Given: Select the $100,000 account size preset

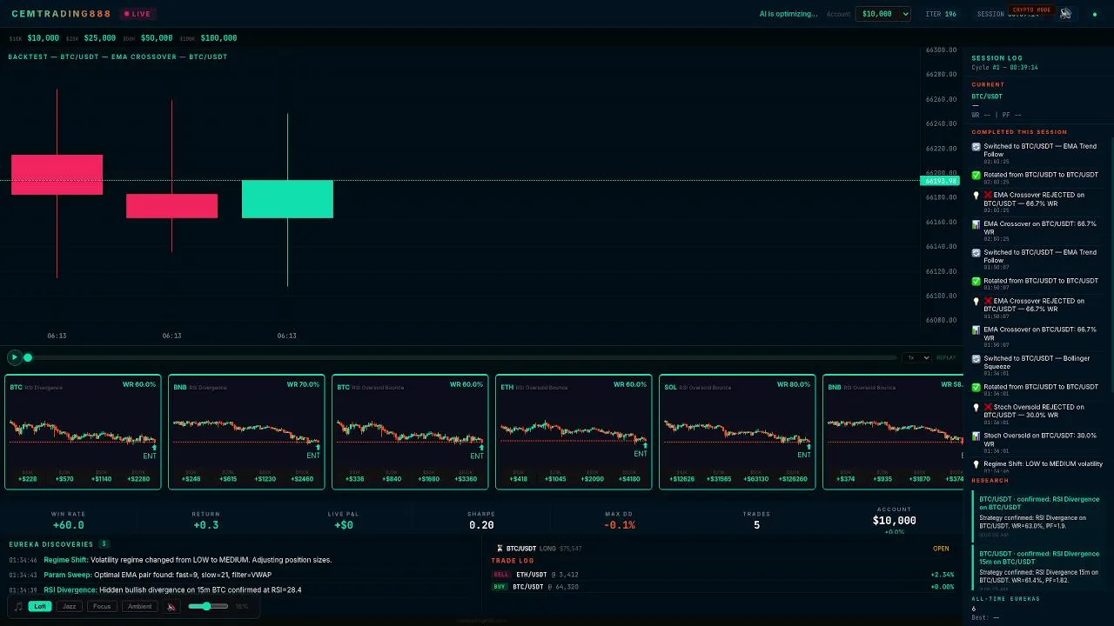Looking at the screenshot, I should [x=218, y=38].
